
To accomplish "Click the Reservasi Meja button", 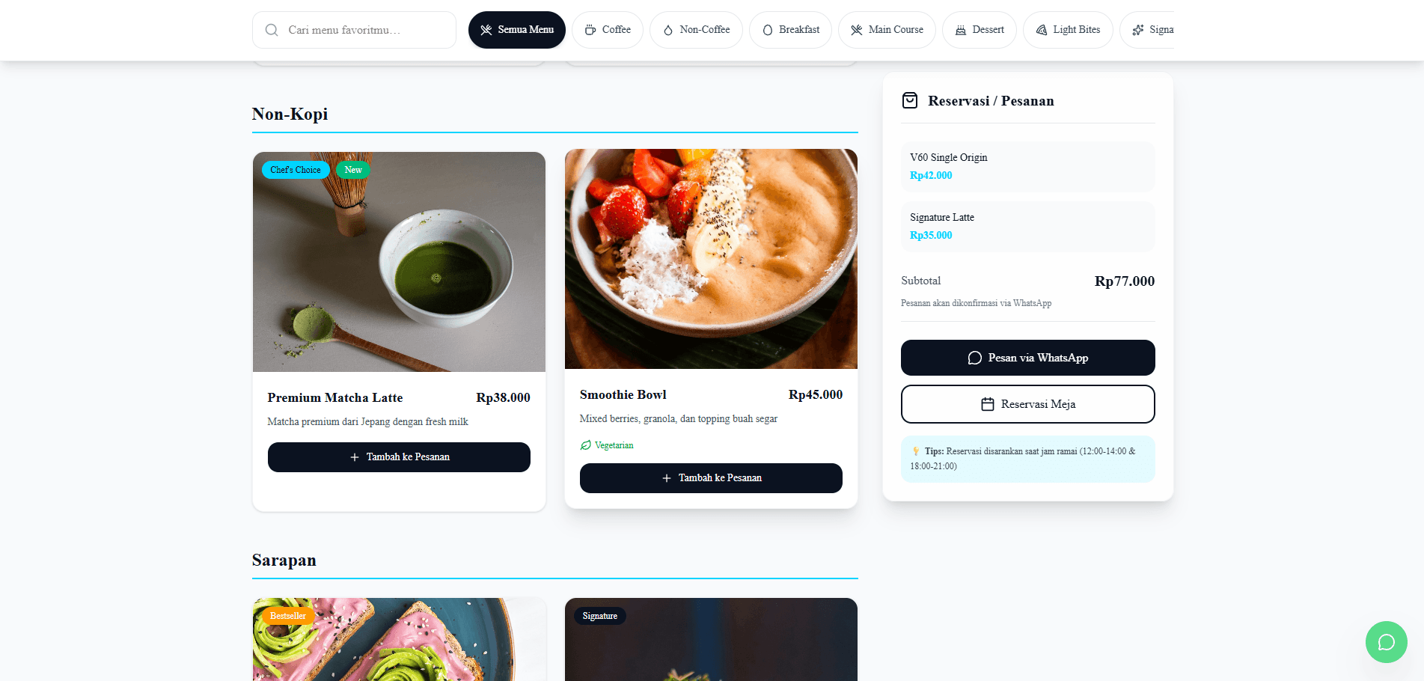I will (1028, 404).
